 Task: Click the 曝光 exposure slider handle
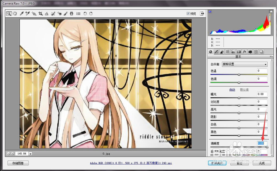tap(239, 98)
